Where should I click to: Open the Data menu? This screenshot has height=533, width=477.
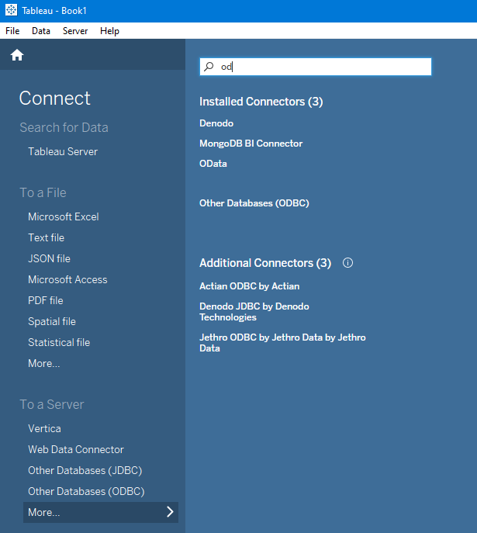41,31
